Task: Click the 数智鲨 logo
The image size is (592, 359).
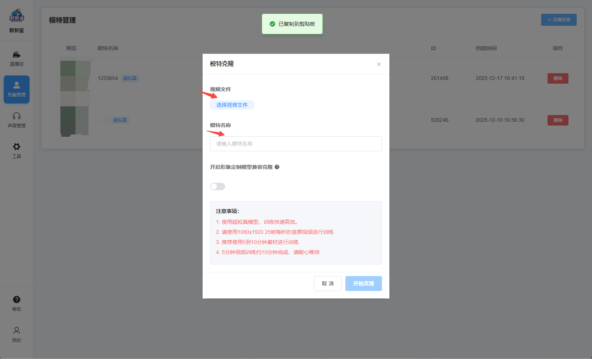Action: [16, 16]
